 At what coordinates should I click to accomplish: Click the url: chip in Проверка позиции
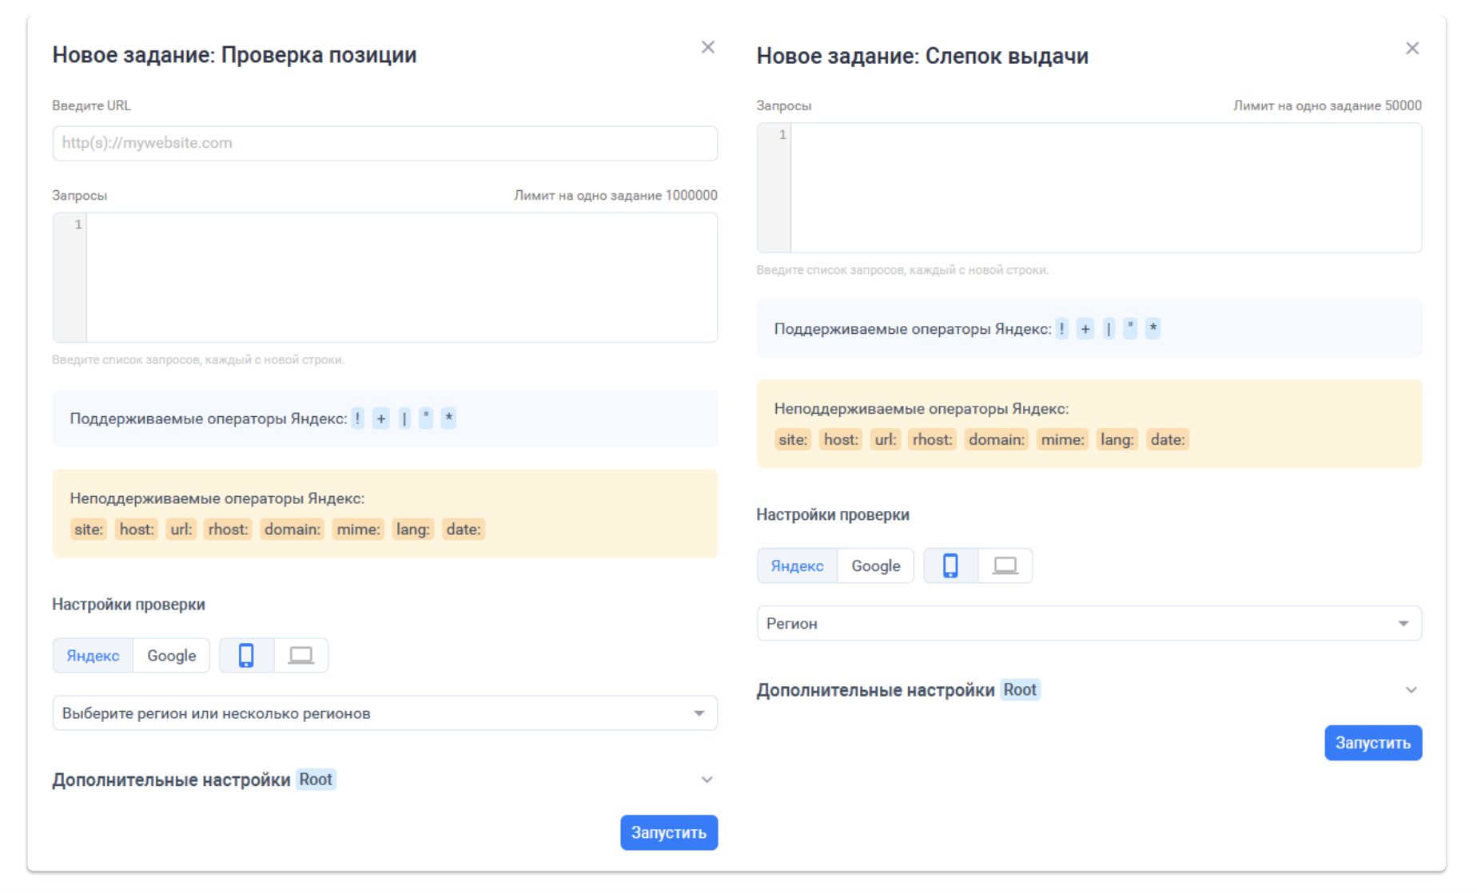pos(181,530)
